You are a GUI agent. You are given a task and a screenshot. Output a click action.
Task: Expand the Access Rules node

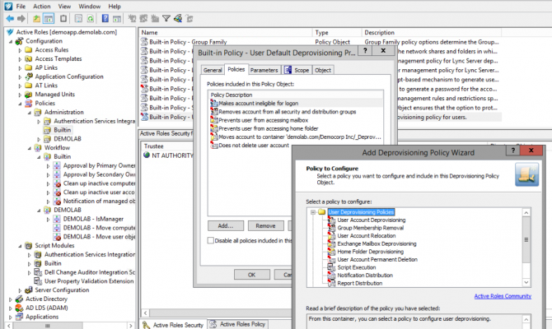[x=20, y=50]
